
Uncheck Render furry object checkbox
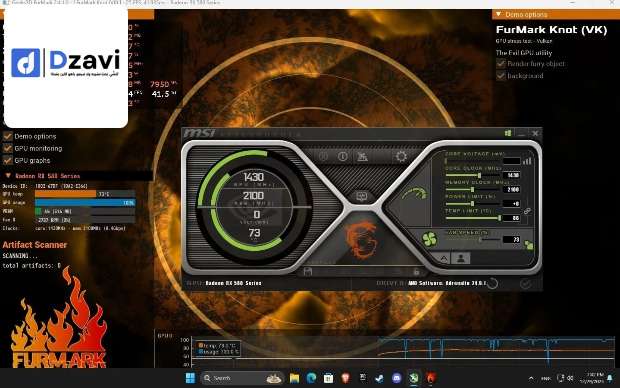501,64
